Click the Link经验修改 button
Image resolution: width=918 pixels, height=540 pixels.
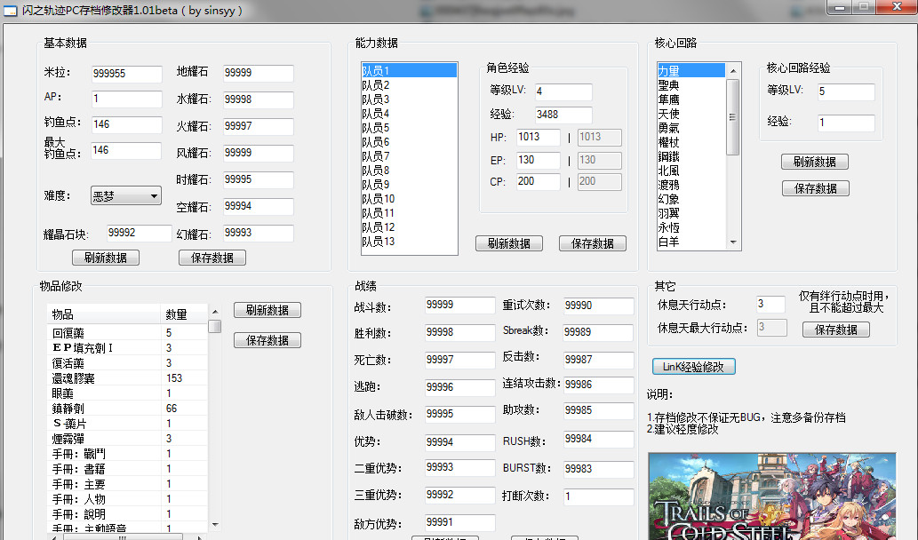pos(694,367)
